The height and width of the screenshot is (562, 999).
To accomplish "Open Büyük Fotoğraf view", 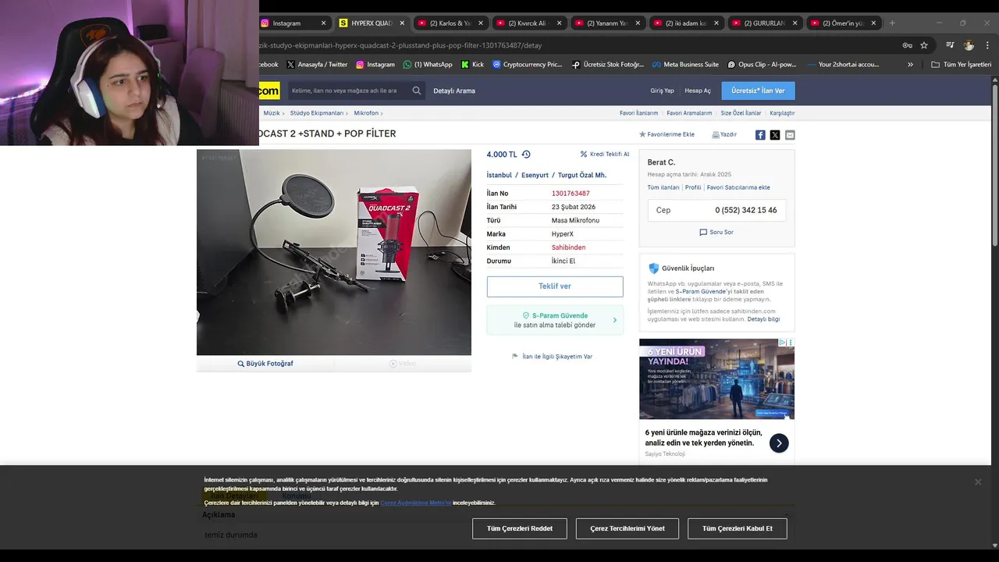I will pyautogui.click(x=265, y=364).
